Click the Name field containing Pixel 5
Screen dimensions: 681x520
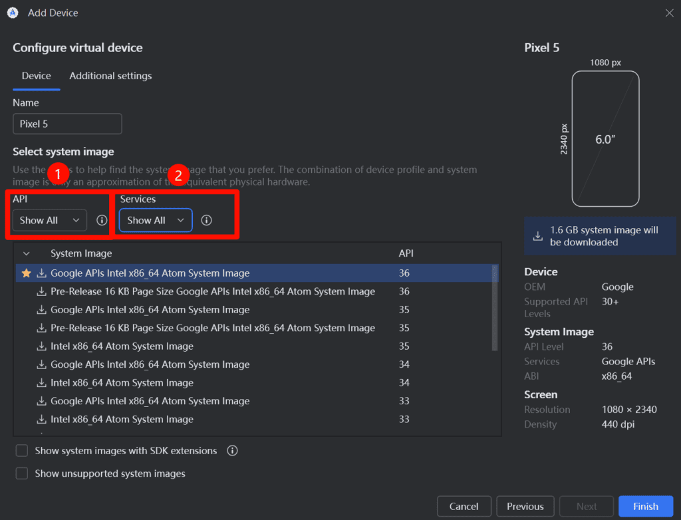pyautogui.click(x=67, y=124)
